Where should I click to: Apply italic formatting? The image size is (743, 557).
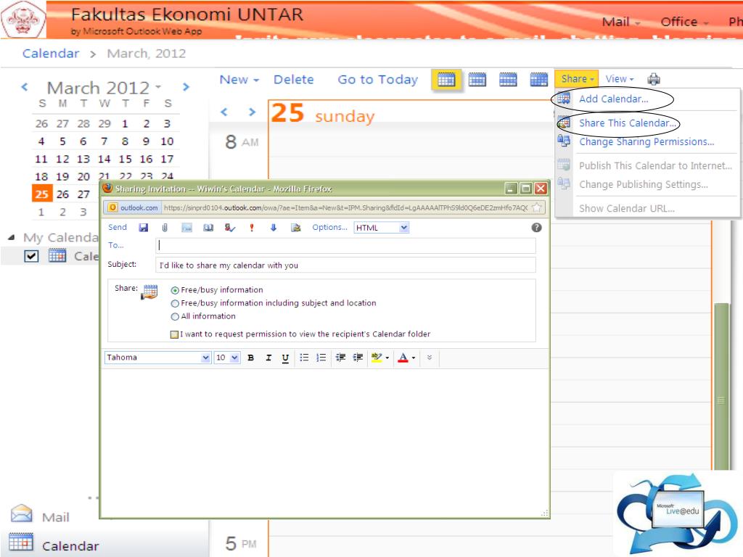(268, 358)
